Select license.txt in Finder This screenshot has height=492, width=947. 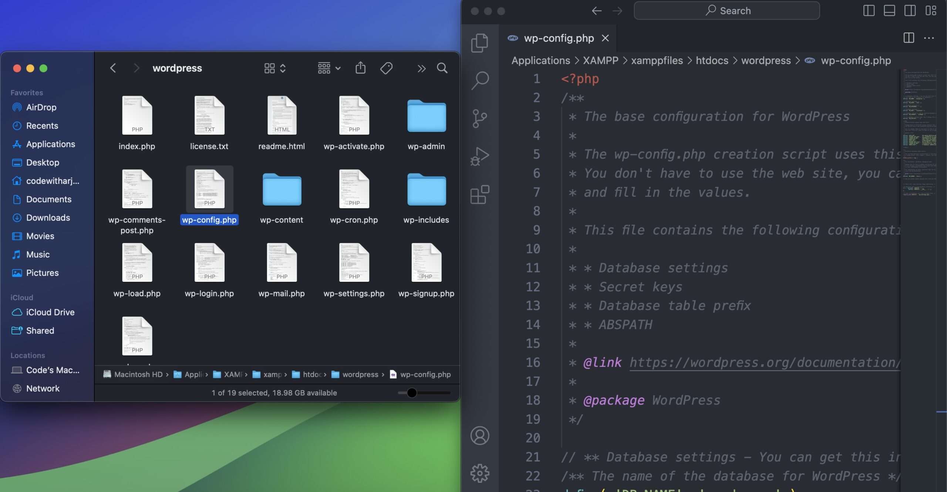click(209, 123)
